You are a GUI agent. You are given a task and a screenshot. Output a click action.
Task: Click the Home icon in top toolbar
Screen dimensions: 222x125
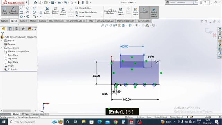pos(35,2)
